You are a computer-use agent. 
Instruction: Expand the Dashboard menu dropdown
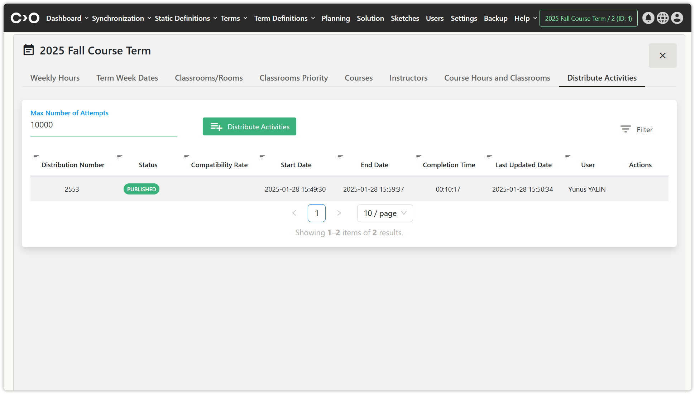[x=67, y=18]
